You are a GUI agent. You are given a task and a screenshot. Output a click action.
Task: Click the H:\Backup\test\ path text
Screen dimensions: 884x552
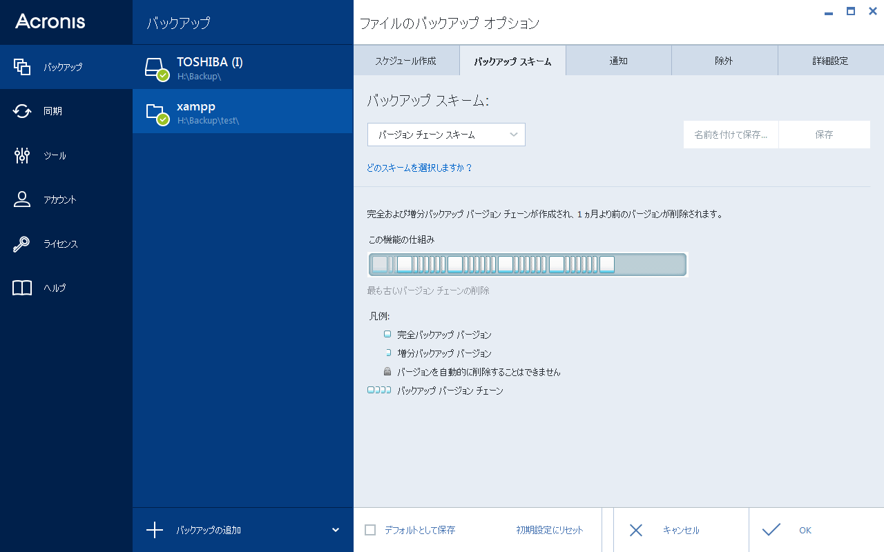click(x=208, y=120)
